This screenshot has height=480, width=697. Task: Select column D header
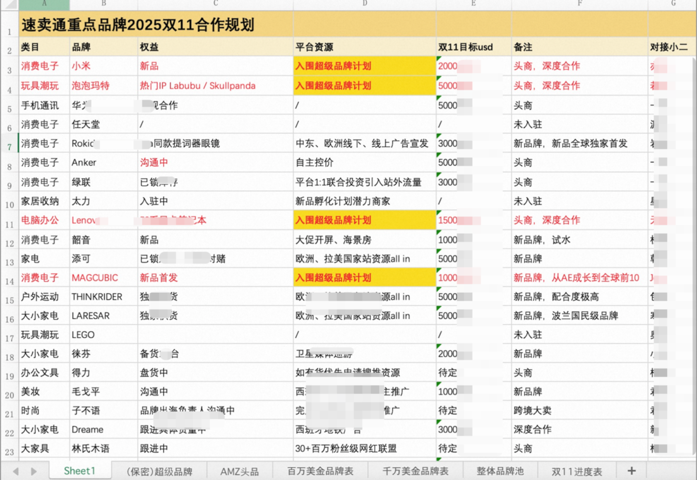tap(364, 4)
